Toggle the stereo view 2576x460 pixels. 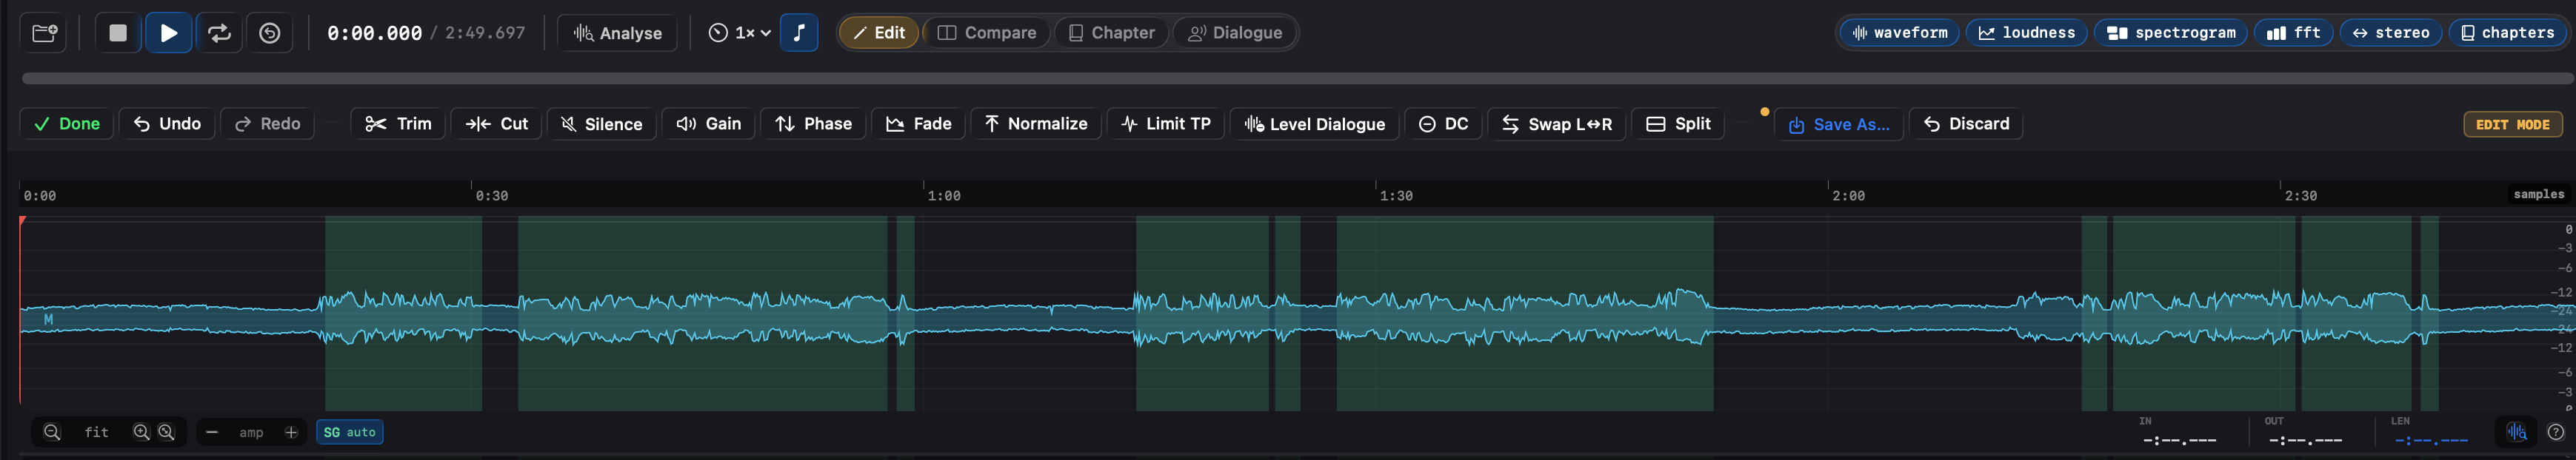pos(2391,33)
